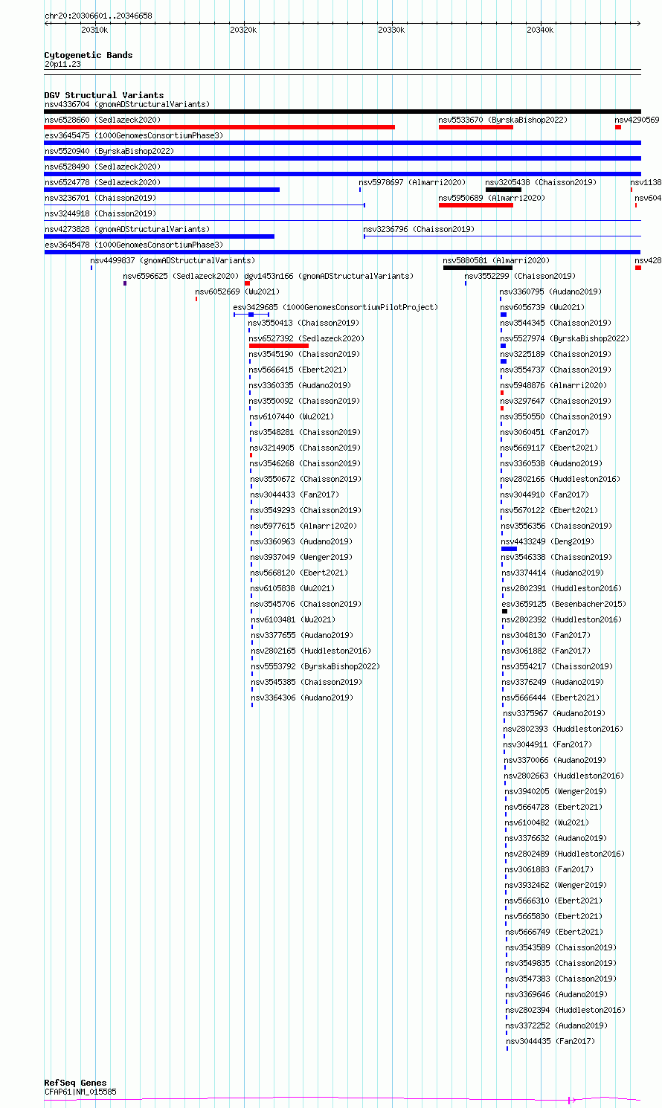Image resolution: width=662 pixels, height=1108 pixels.
Task: Click the red nsv5533670 ByrskaBishop2022 bar
Action: 476,127
